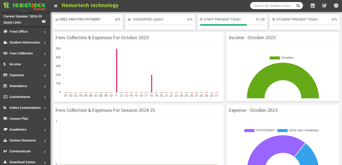The width and height of the screenshot is (342, 165).
Task: Open the Examinations menu item
Action: [x=20, y=97]
